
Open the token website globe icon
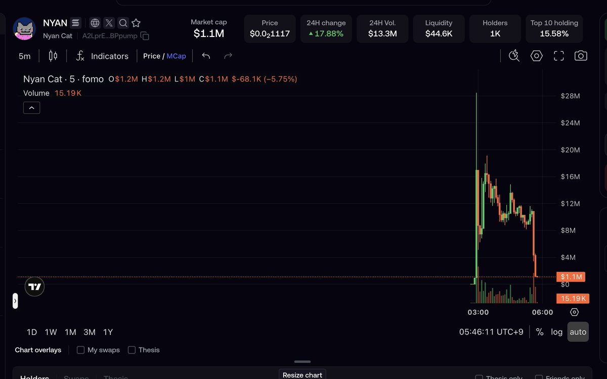tap(95, 23)
